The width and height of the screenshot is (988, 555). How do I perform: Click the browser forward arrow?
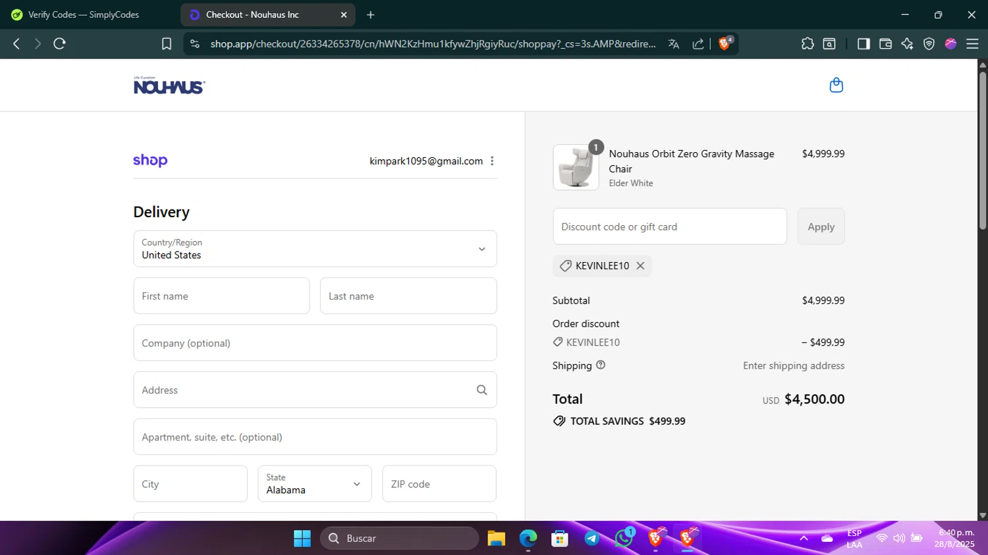pos(38,43)
